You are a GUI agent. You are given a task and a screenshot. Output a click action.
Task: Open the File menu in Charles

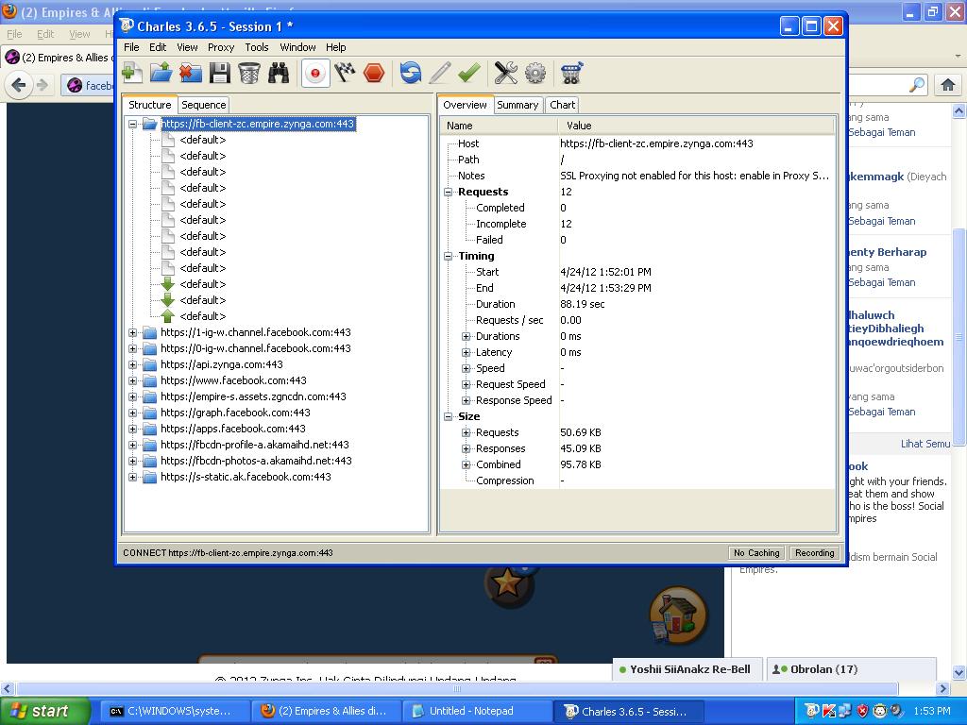[x=131, y=47]
